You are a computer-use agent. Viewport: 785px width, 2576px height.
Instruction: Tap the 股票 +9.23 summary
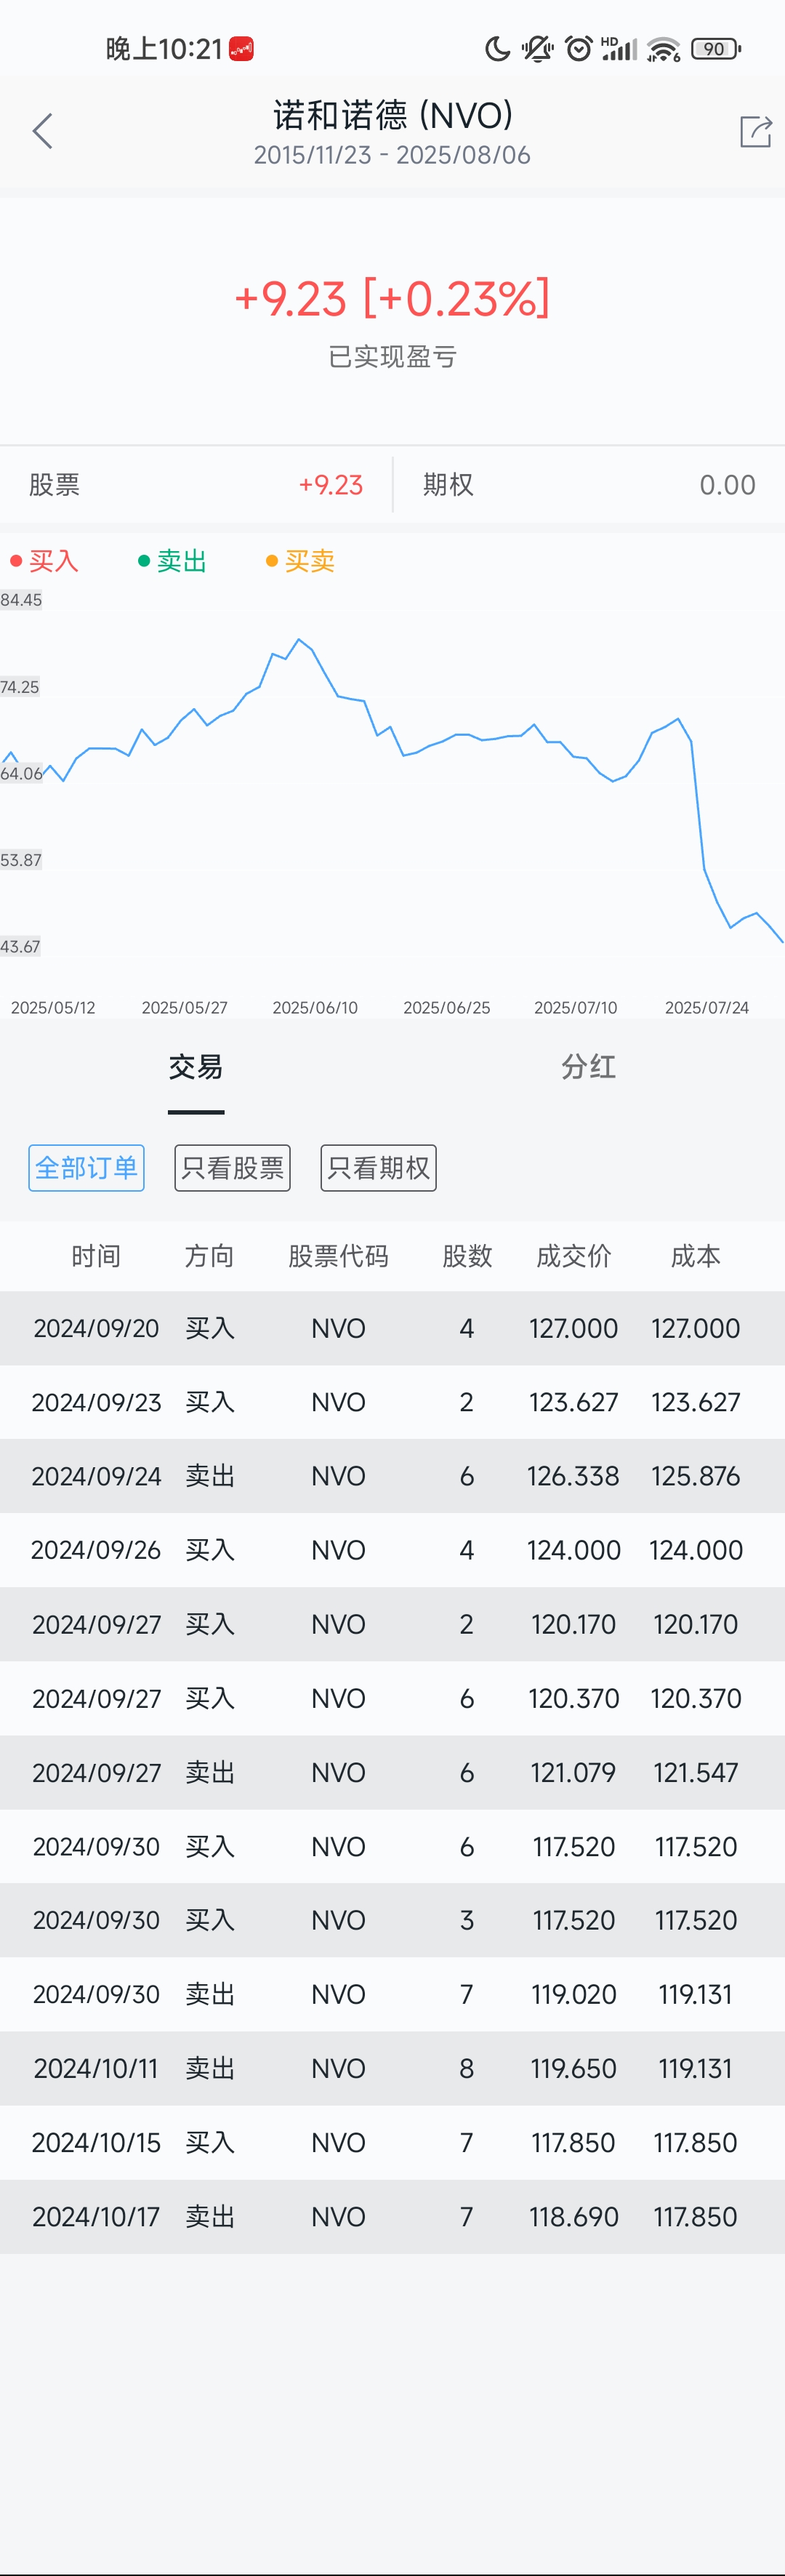[x=196, y=485]
